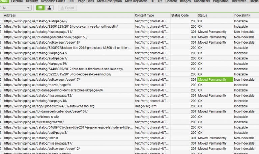The image size is (259, 154).
Task: Select the ru/catalog/mazda/ URL
Action: 34,122
